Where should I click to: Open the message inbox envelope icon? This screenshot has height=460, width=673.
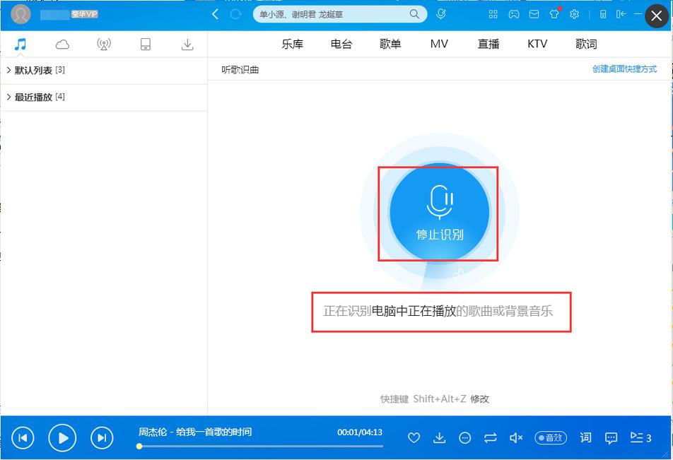[x=534, y=14]
